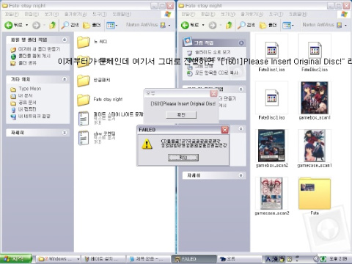Open the 즐겨찾기(A) menu in right window
The image size is (352, 264).
click(x=252, y=14)
